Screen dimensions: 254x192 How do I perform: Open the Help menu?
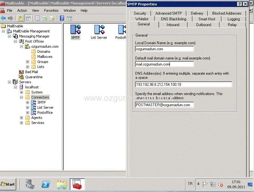(x=84, y=10)
